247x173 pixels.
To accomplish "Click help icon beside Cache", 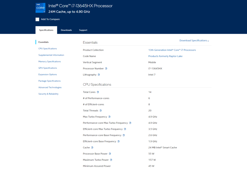I will [x=92, y=148].
